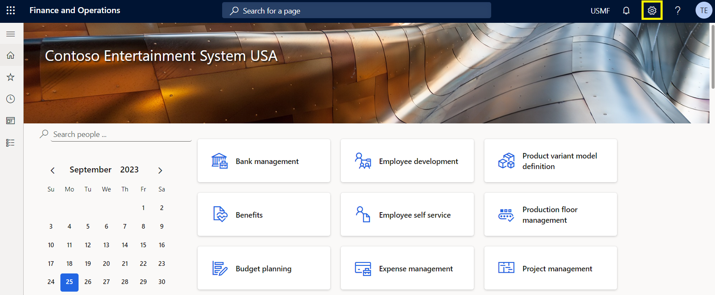The width and height of the screenshot is (715, 295).
Task: Open the Expense management tile
Action: tap(407, 268)
